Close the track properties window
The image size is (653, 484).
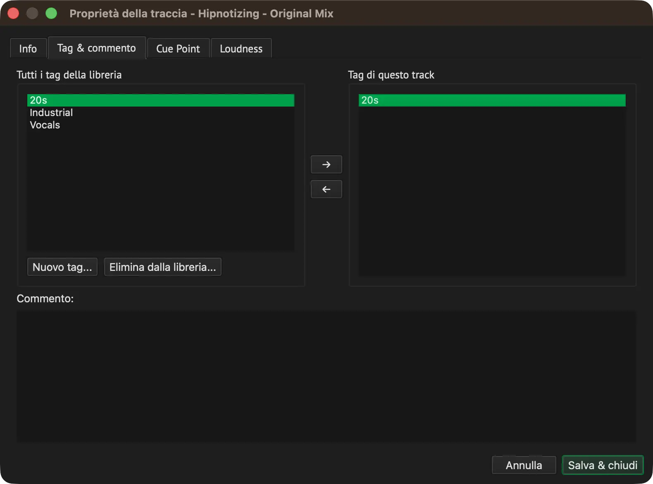click(13, 14)
